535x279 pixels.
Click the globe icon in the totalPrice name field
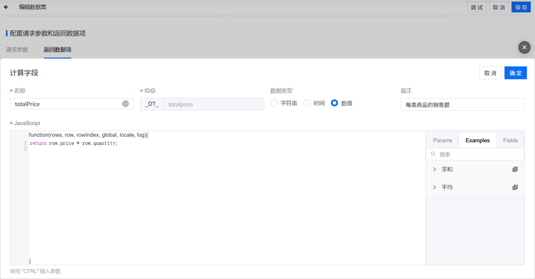click(x=126, y=104)
